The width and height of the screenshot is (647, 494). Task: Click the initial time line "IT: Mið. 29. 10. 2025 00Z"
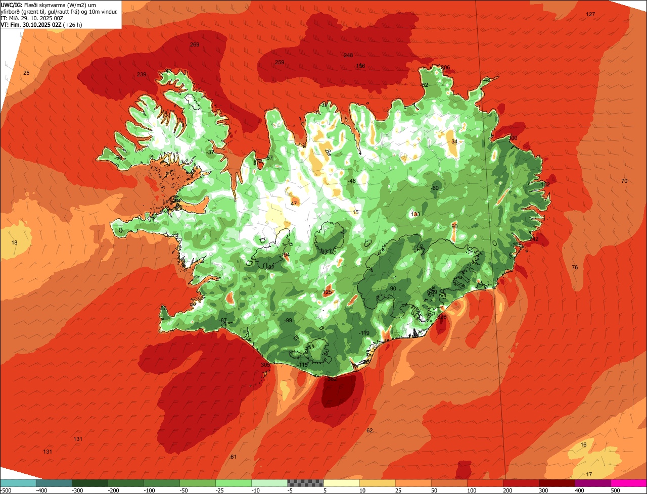pos(33,18)
